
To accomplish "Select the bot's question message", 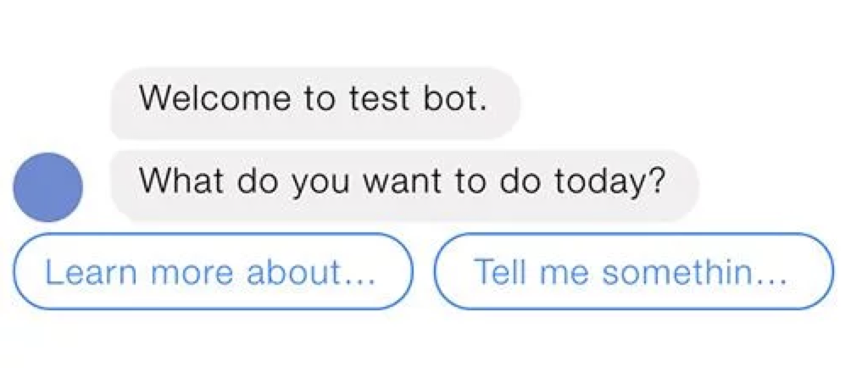I will pos(403,181).
